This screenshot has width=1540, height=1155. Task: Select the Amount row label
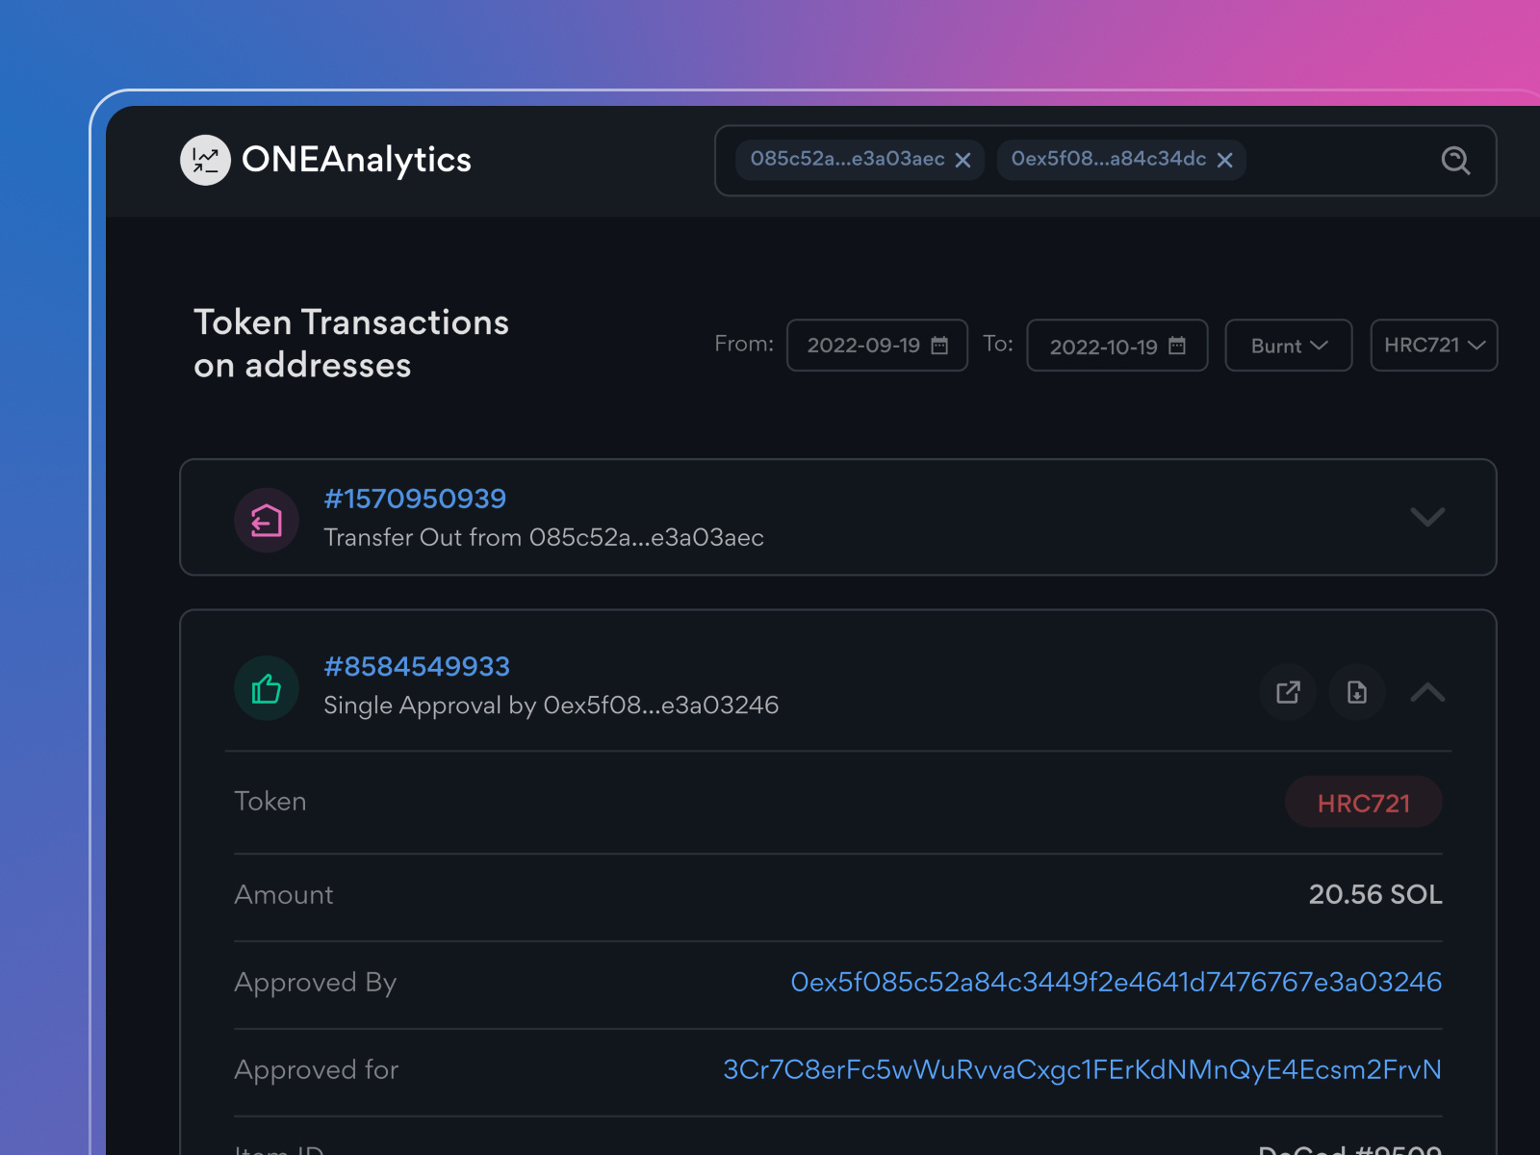[284, 895]
